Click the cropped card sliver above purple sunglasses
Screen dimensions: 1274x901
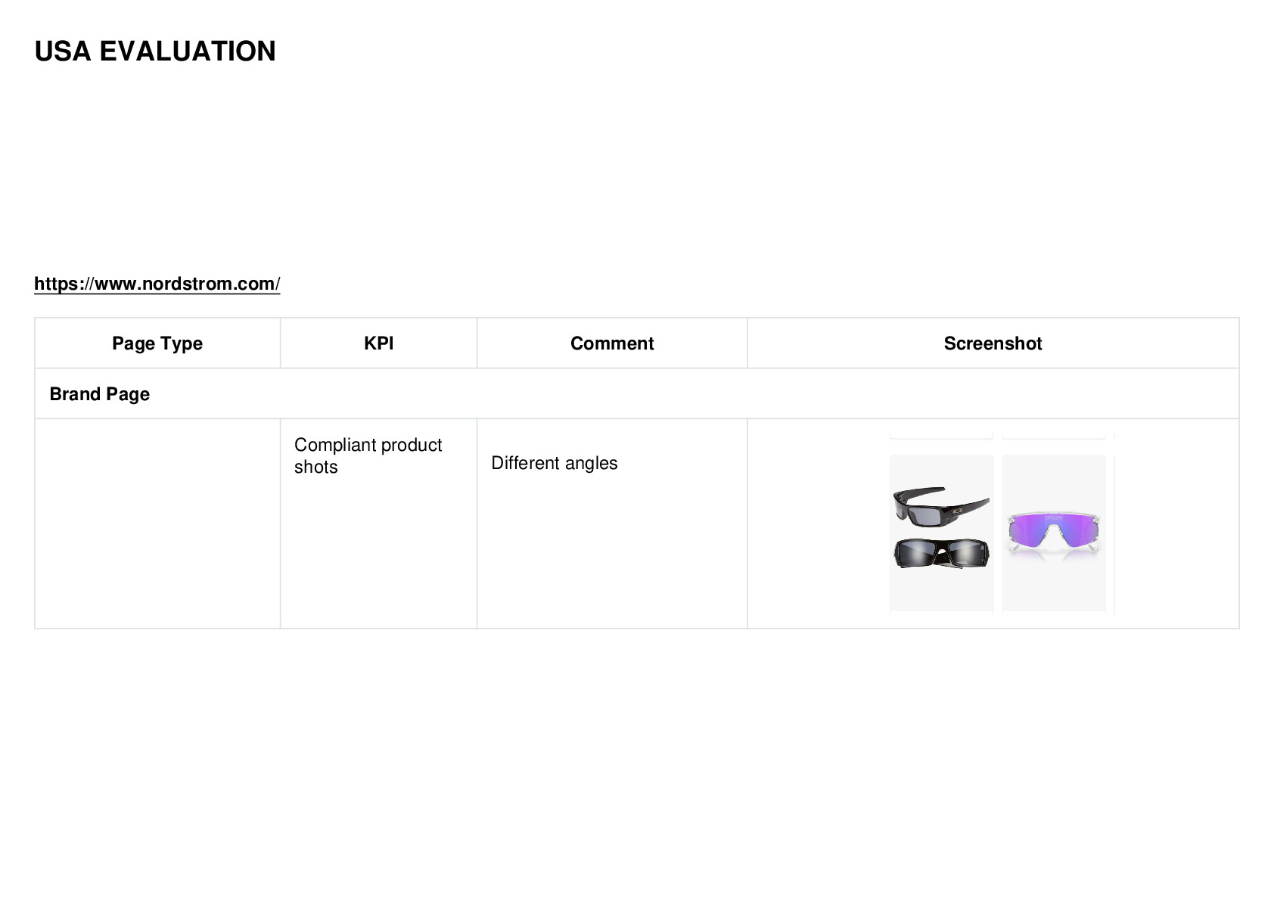click(1054, 435)
